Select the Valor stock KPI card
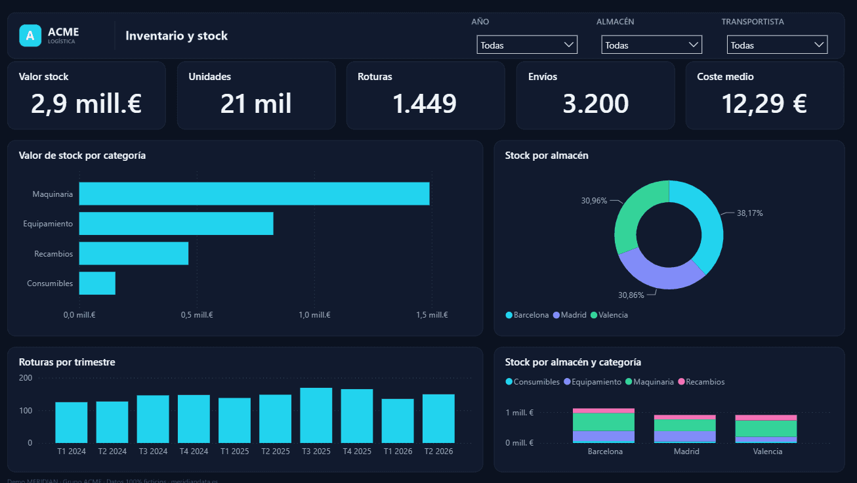The width and height of the screenshot is (857, 483). pyautogui.click(x=87, y=95)
